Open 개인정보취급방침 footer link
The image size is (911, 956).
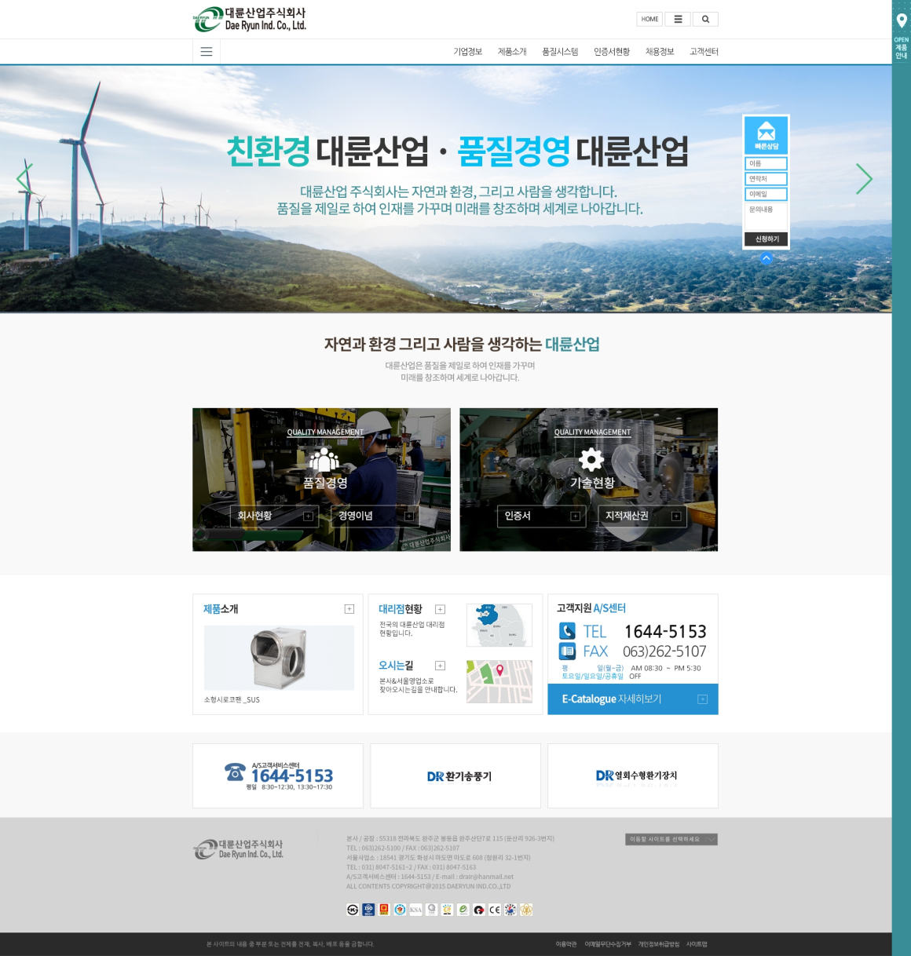click(659, 944)
